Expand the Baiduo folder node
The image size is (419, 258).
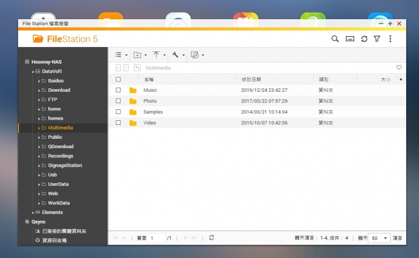coord(39,81)
